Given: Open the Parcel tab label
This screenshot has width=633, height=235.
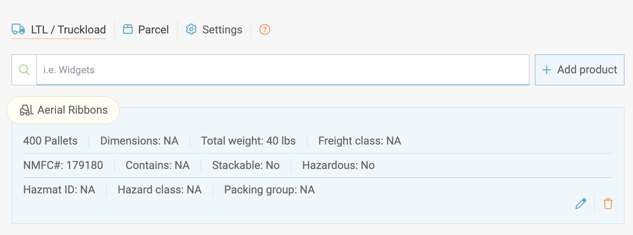Looking at the screenshot, I should coord(153,30).
